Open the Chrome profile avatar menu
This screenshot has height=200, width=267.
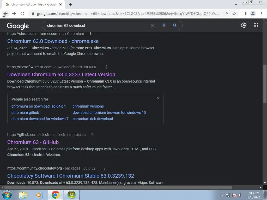(253, 14)
